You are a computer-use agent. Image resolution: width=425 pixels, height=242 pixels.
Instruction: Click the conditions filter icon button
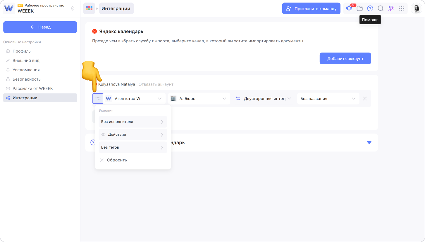pyautogui.click(x=98, y=98)
